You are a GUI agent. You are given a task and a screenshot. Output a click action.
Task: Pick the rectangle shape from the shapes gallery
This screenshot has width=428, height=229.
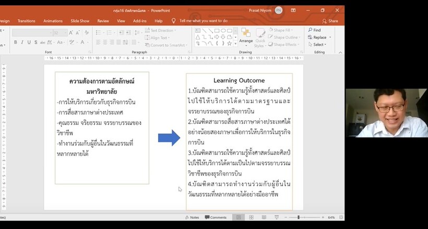pyautogui.click(x=217, y=31)
